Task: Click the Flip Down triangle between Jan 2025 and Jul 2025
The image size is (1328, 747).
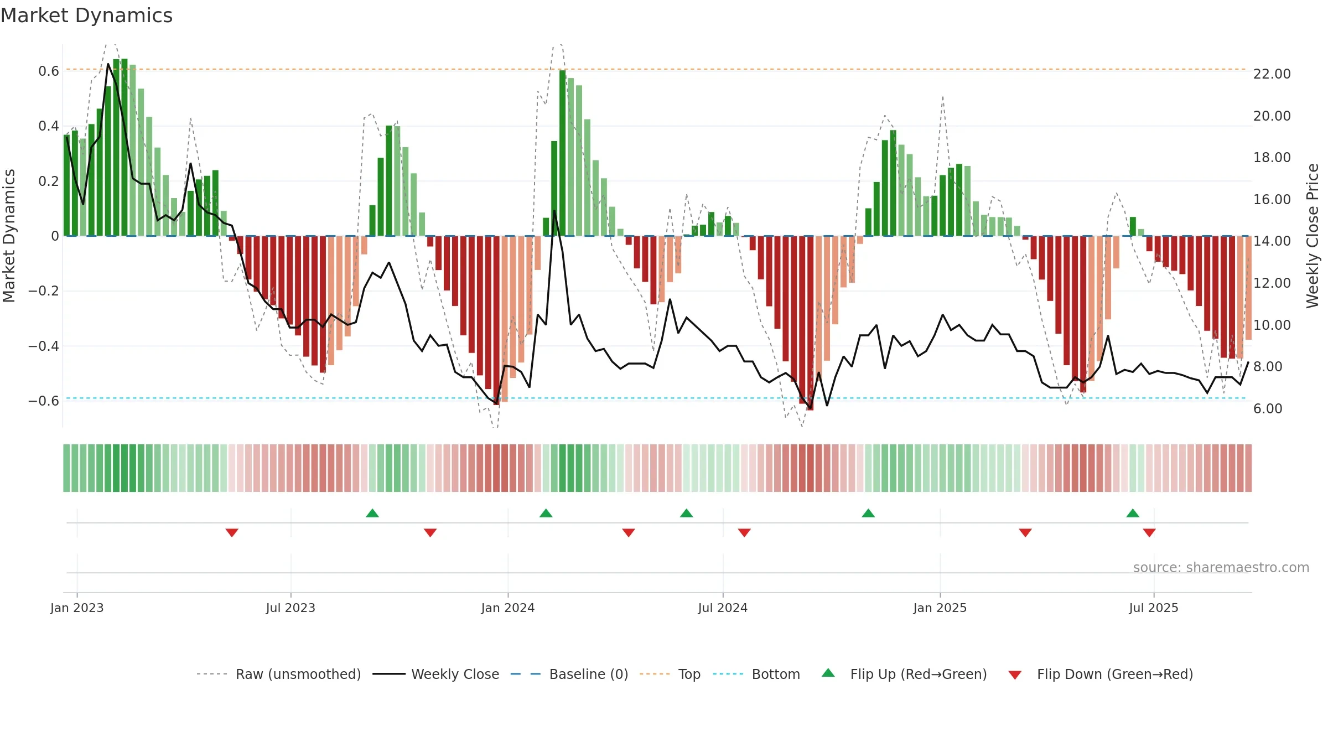Action: [1025, 532]
